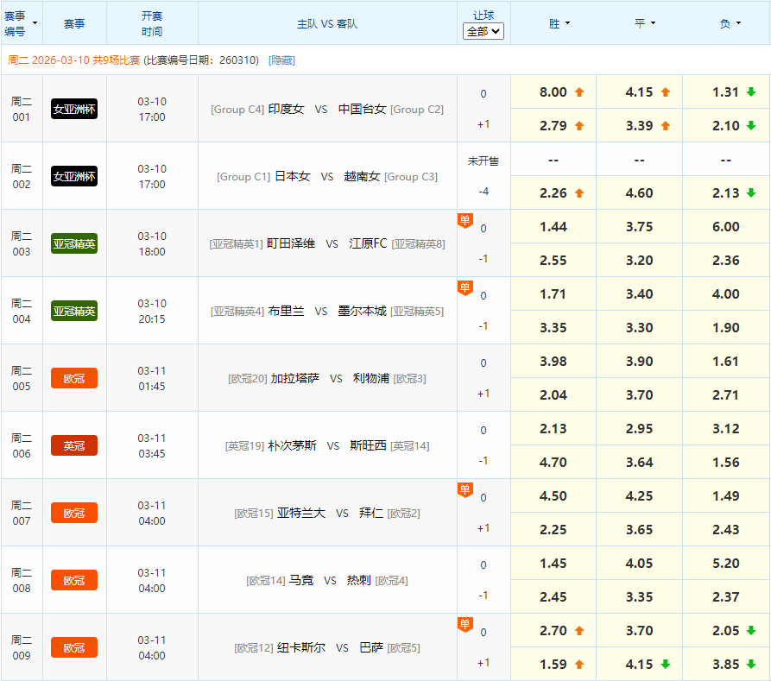Select 布里兰 win odds 1.71
The width and height of the screenshot is (771, 681).
tap(553, 294)
